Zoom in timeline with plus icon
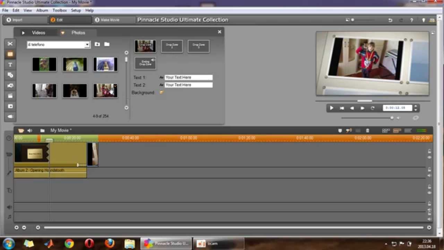The width and height of the screenshot is (444, 250). pyautogui.click(x=16, y=227)
